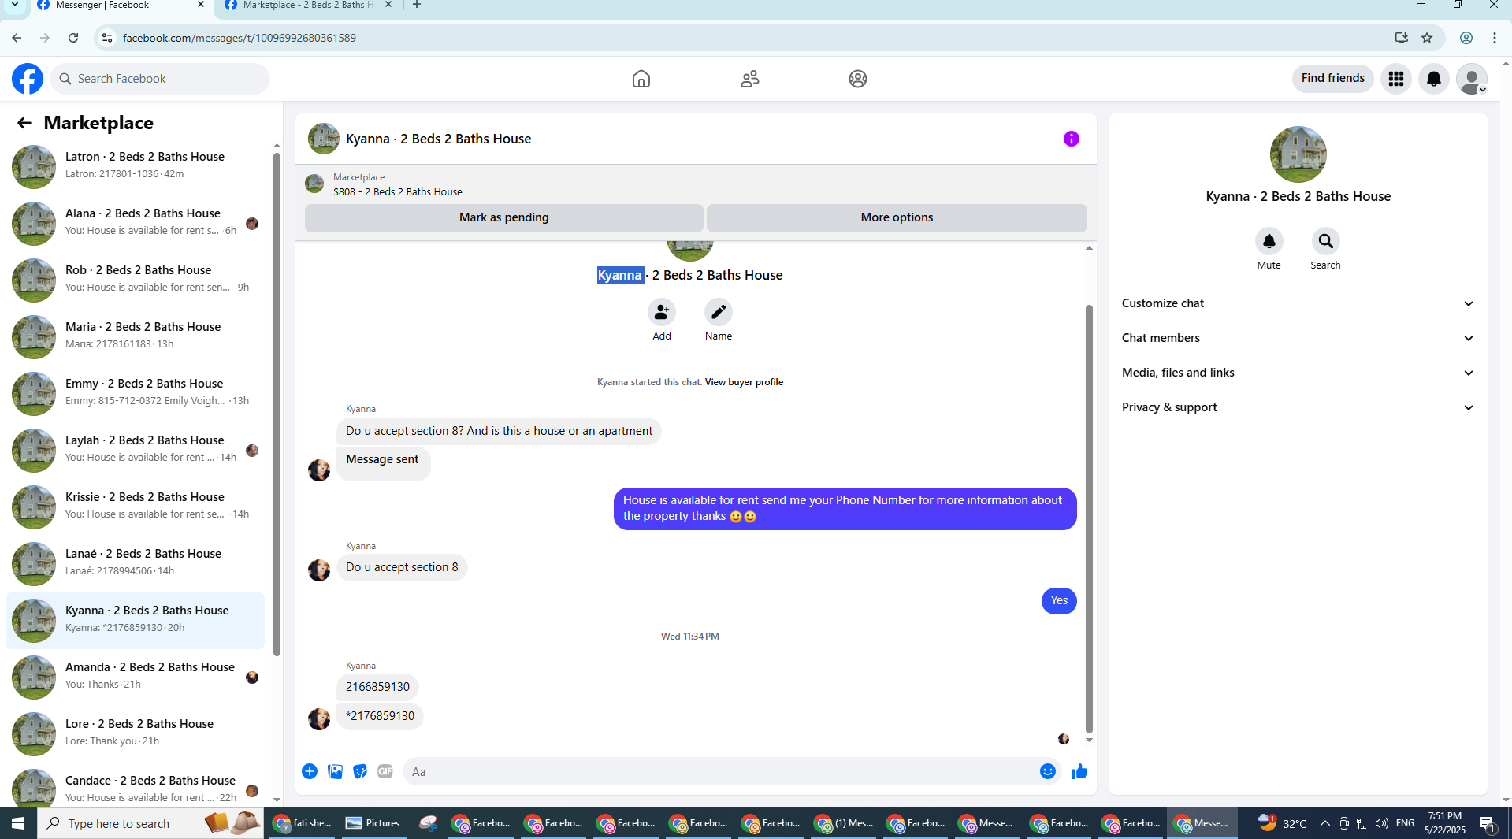
Task: Open the taskbar clock and date
Action: (x=1445, y=823)
